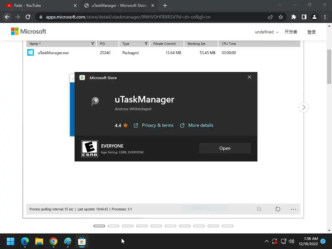This screenshot has height=249, width=332.
Task: Open the clock and date in taskbar
Action: click(x=308, y=241)
